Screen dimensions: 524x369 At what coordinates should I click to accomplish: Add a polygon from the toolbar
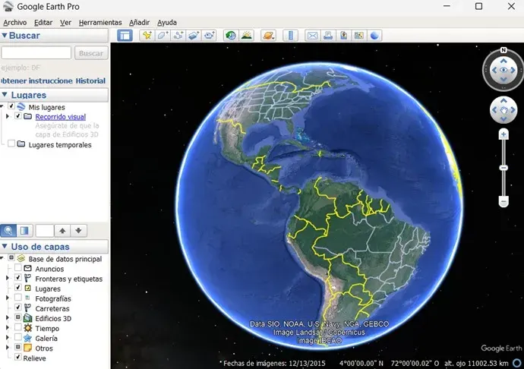point(163,36)
